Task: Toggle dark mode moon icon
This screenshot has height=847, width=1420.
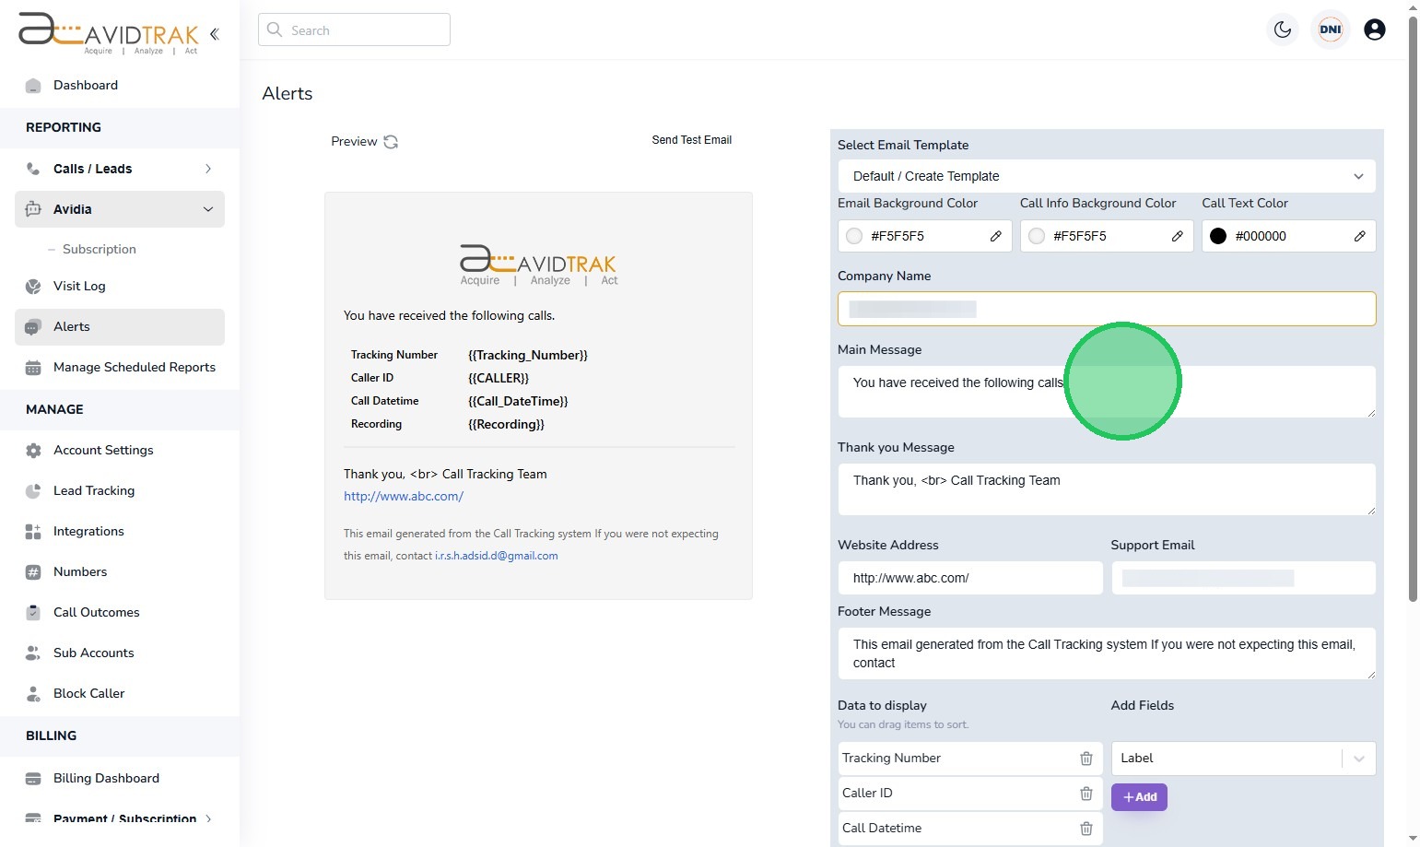Action: point(1282,29)
